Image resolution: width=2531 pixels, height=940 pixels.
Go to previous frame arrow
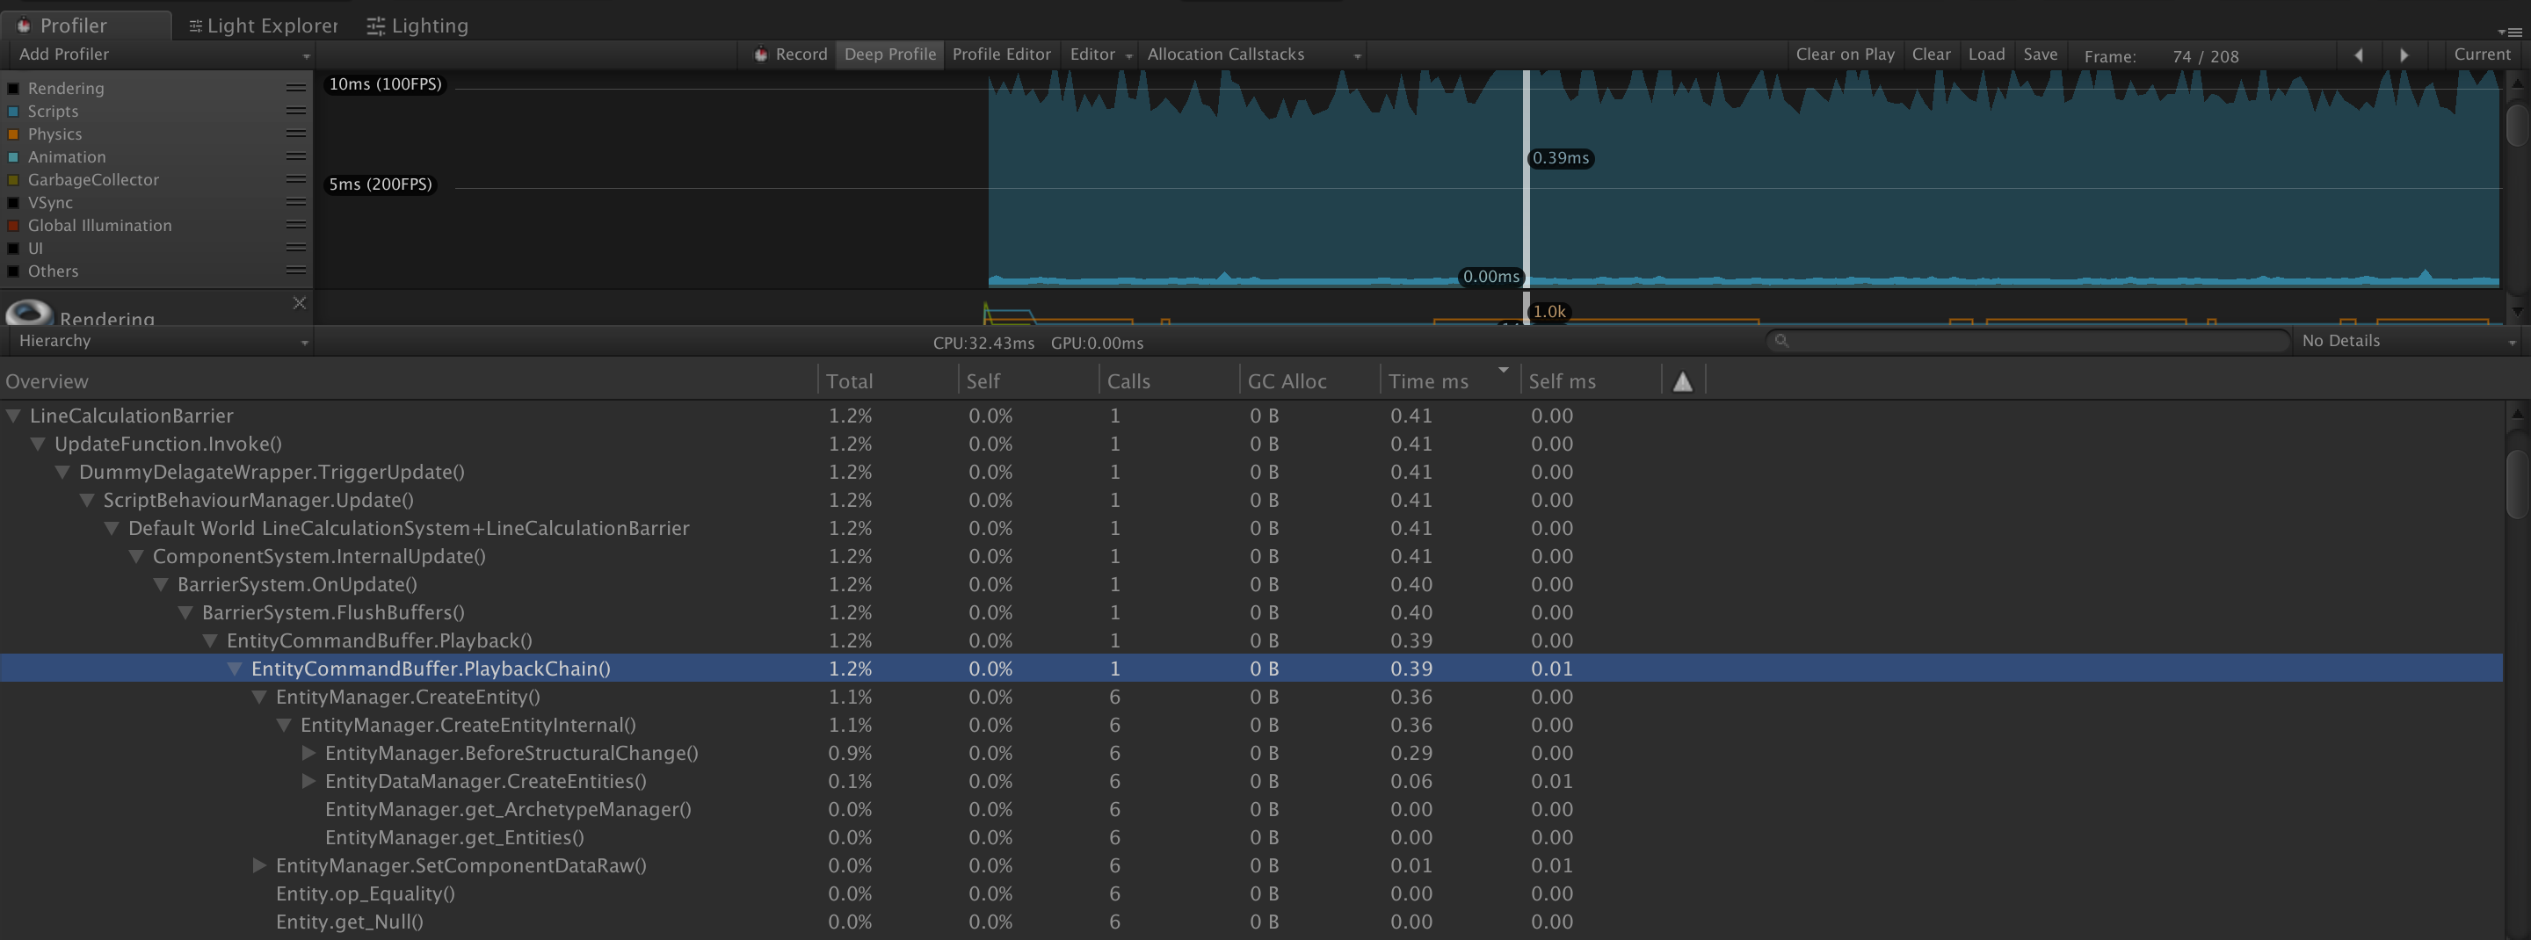pos(2358,55)
